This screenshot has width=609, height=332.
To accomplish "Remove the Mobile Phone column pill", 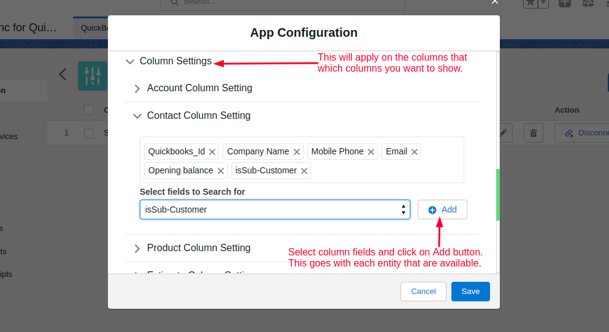I will [x=371, y=152].
